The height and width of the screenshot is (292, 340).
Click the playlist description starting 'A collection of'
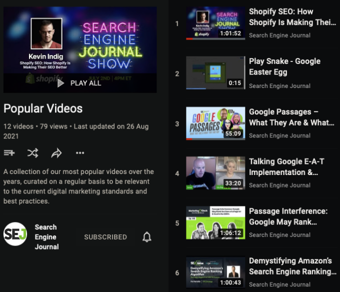pyautogui.click(x=78, y=186)
